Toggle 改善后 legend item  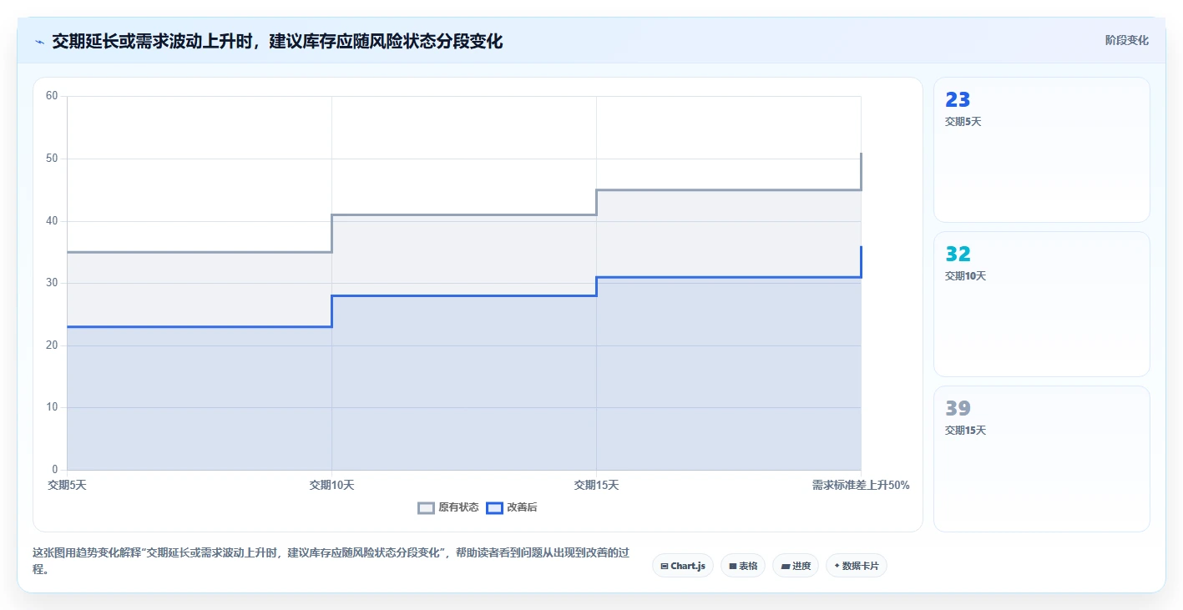[x=512, y=507]
